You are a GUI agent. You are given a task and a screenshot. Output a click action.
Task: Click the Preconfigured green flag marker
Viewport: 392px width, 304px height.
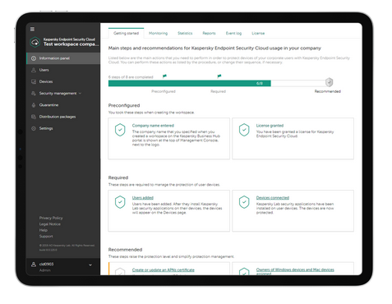(x=164, y=76)
